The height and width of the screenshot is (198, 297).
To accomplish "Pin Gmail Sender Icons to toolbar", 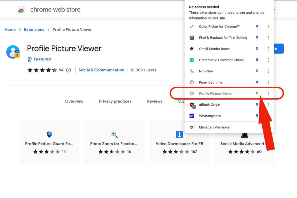I will [257, 49].
